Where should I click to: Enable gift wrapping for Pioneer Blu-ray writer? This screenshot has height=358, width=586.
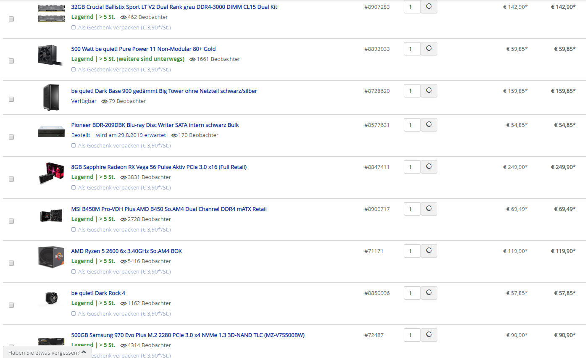[x=74, y=146]
